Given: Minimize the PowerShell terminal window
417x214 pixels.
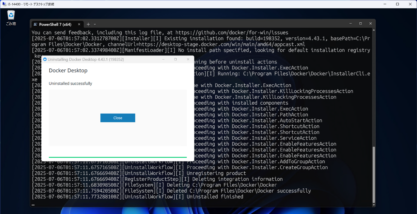Looking at the screenshot, I should 351,23.
